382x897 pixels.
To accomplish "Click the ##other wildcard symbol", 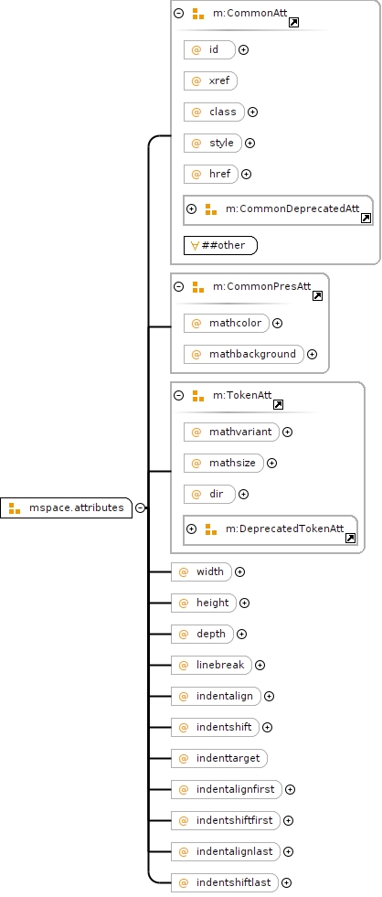I will (x=195, y=245).
